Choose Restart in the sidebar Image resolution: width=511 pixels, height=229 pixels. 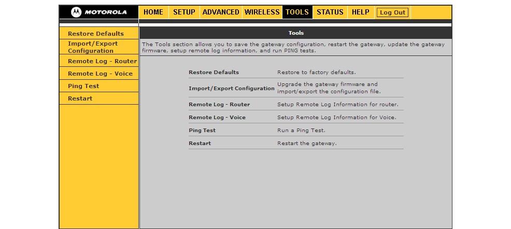[x=99, y=98]
